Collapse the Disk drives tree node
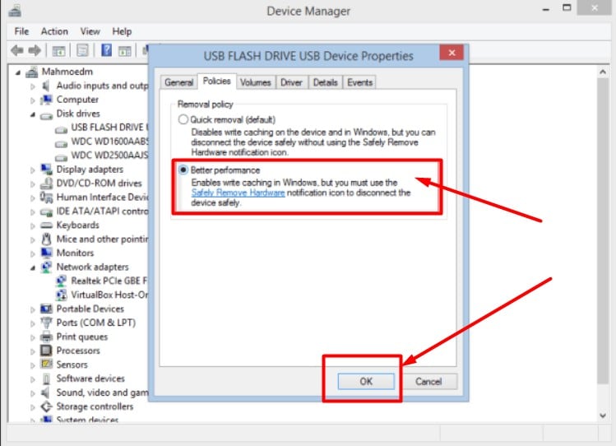 (x=33, y=114)
